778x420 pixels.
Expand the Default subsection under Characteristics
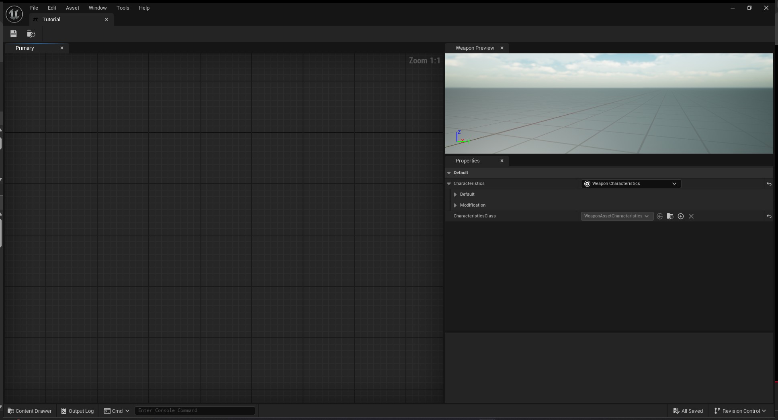455,194
